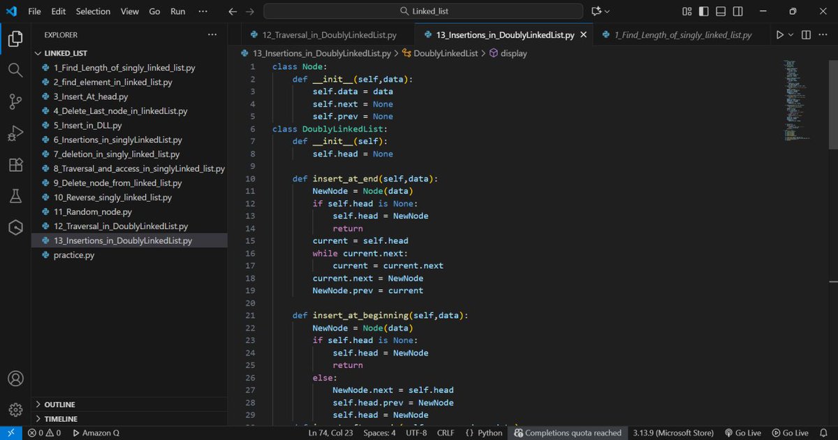838x440 pixels.
Task: Toggle the primary sidebar visibility
Action: (703, 11)
